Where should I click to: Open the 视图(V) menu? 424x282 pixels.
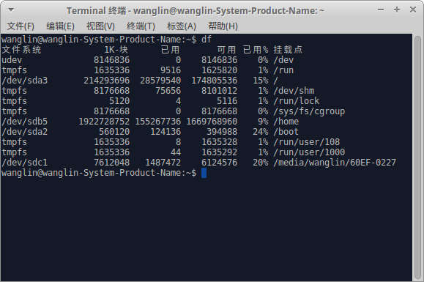100,26
